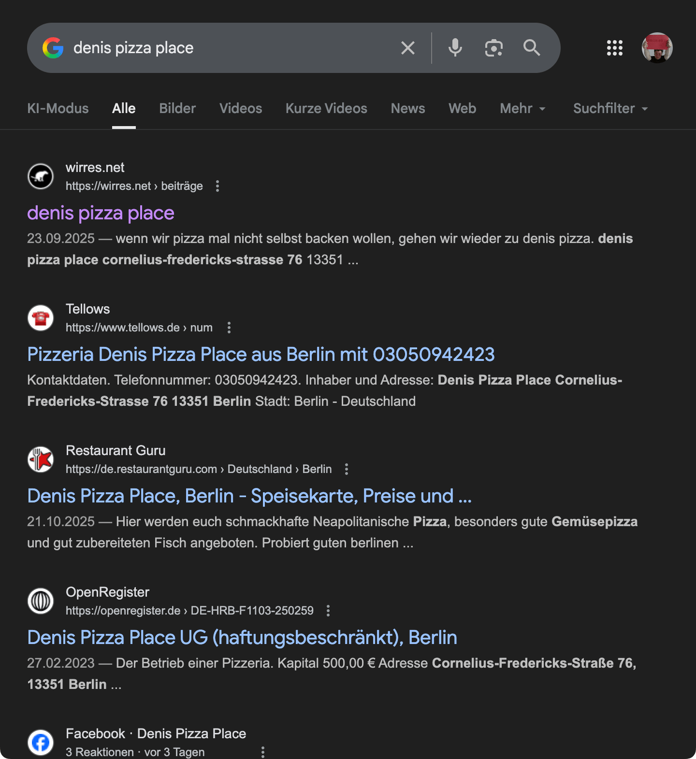Open the Kurze Videos tab
The width and height of the screenshot is (696, 759).
point(326,108)
